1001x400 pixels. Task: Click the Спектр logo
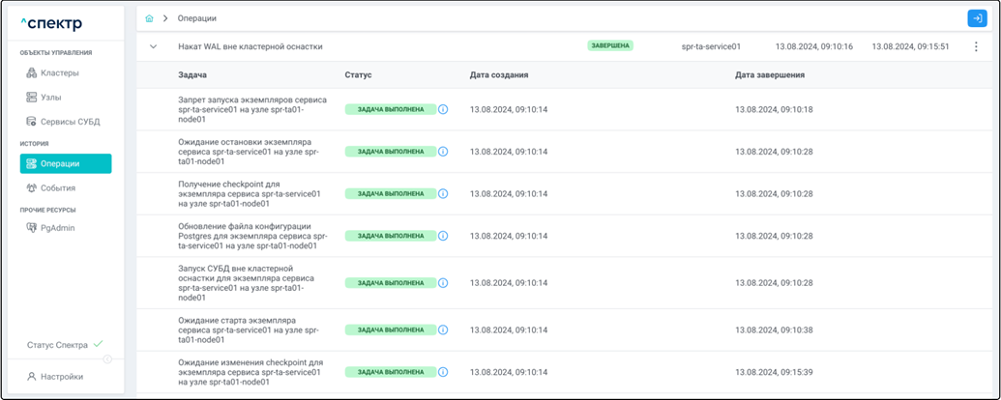tap(51, 23)
